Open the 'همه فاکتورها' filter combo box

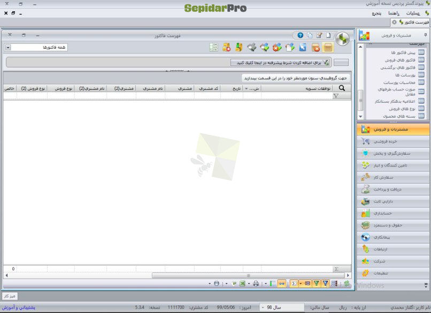36,47
